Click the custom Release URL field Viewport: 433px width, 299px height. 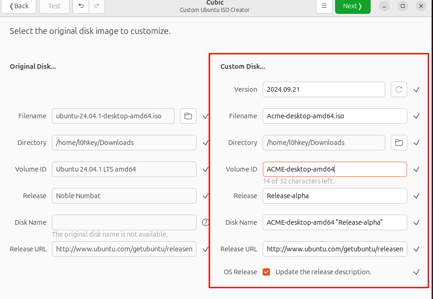[x=335, y=249]
